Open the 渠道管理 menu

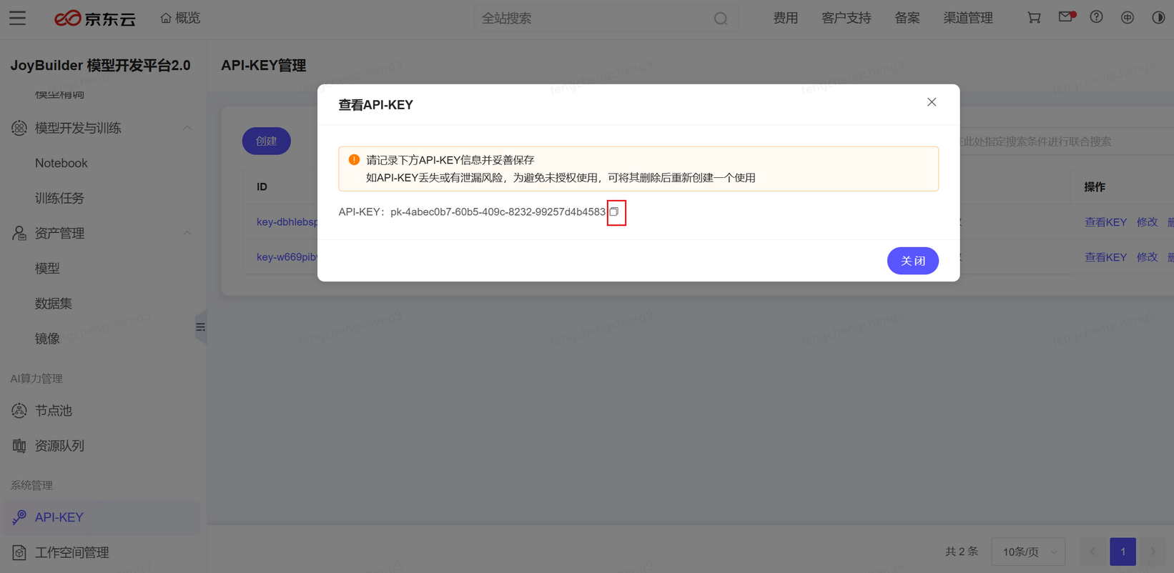(x=968, y=18)
